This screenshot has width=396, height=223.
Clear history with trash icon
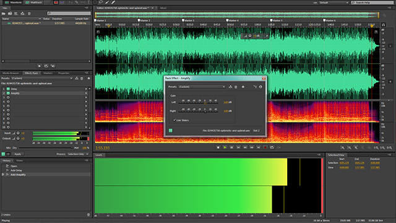pos(88,215)
